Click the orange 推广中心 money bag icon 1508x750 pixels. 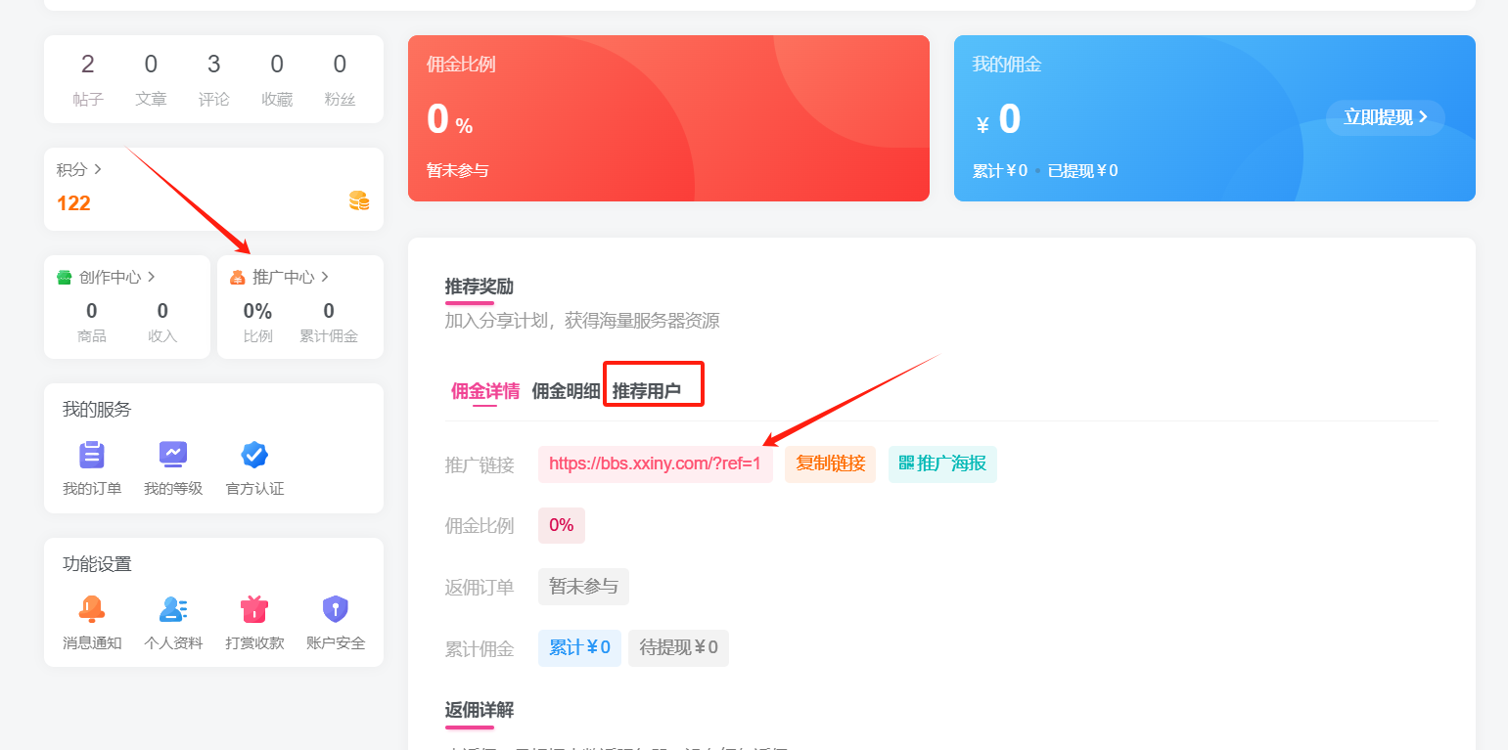tap(238, 278)
